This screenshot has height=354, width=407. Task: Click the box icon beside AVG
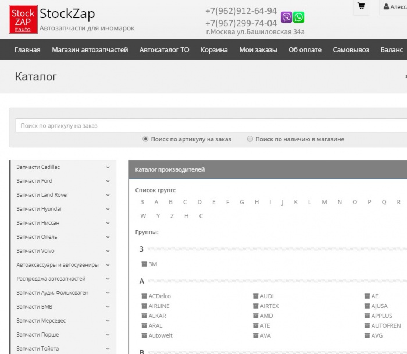point(367,335)
